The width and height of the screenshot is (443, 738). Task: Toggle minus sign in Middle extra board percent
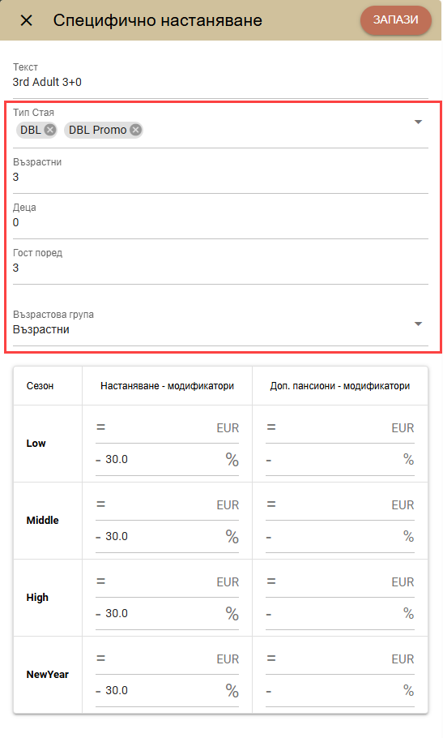click(x=269, y=537)
